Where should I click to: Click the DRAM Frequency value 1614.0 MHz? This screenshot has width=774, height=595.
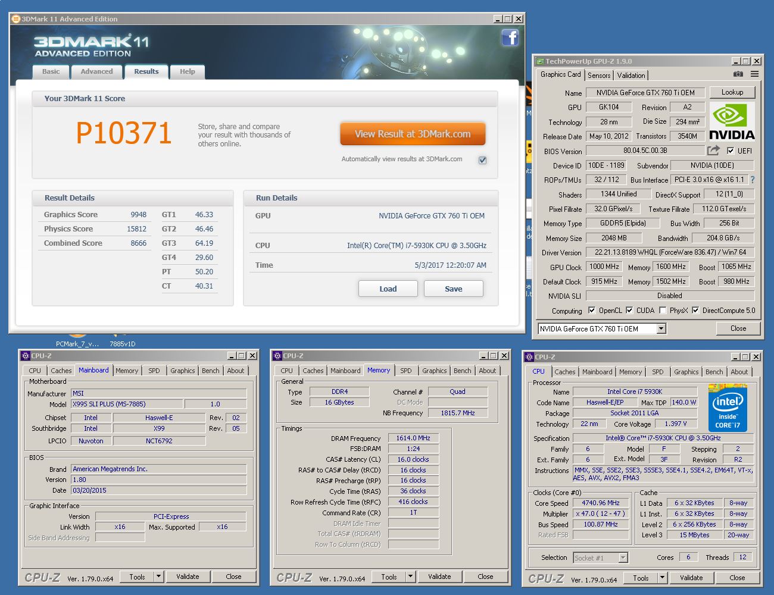413,438
